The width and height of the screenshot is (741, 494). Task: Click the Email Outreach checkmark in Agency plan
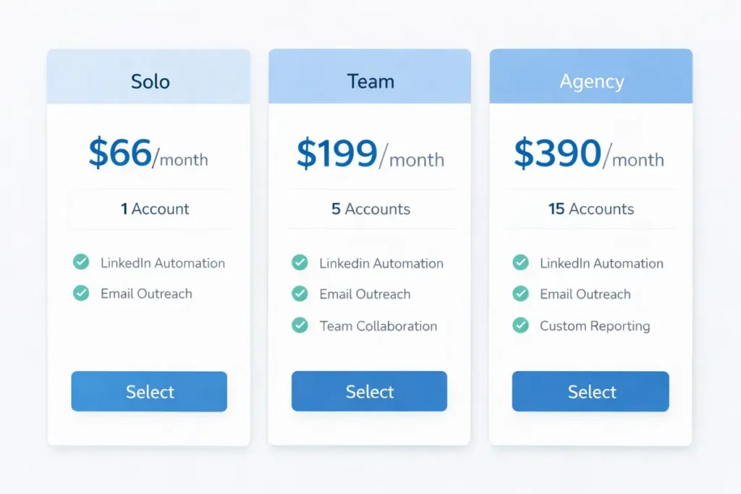point(520,294)
